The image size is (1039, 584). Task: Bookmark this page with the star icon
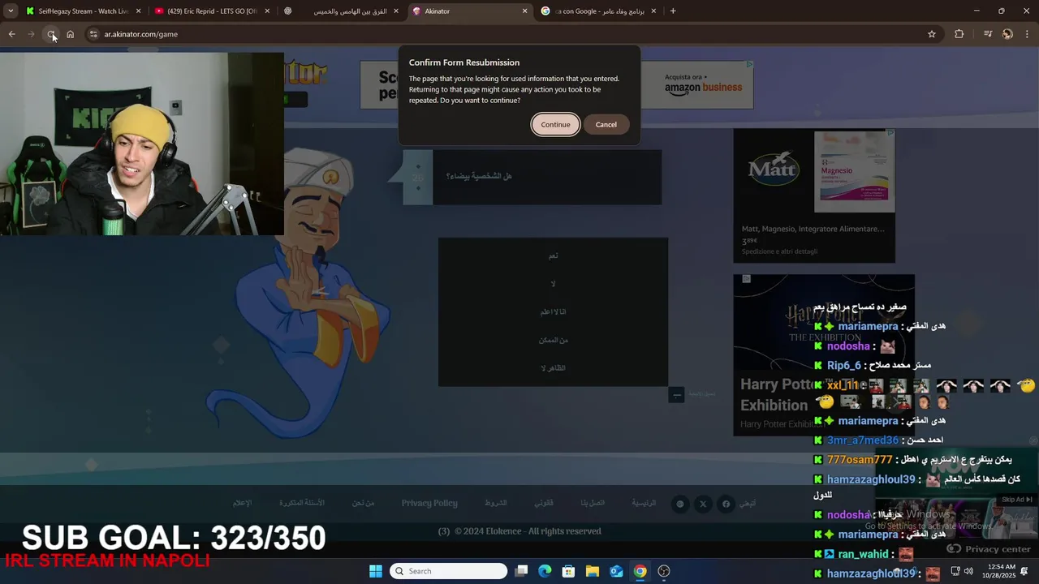tap(932, 34)
